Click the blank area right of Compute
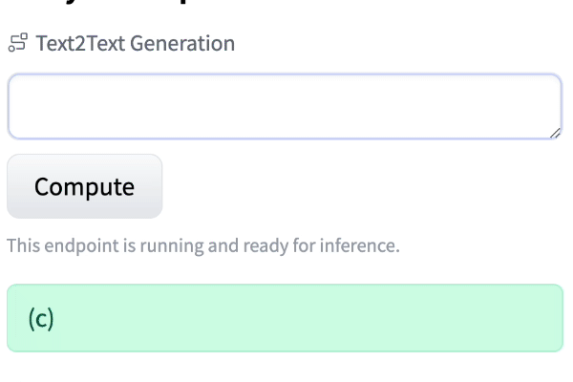 coord(363,186)
